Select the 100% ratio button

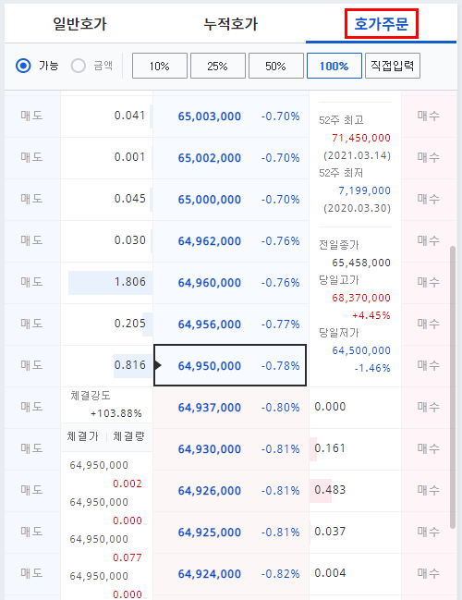click(x=334, y=66)
